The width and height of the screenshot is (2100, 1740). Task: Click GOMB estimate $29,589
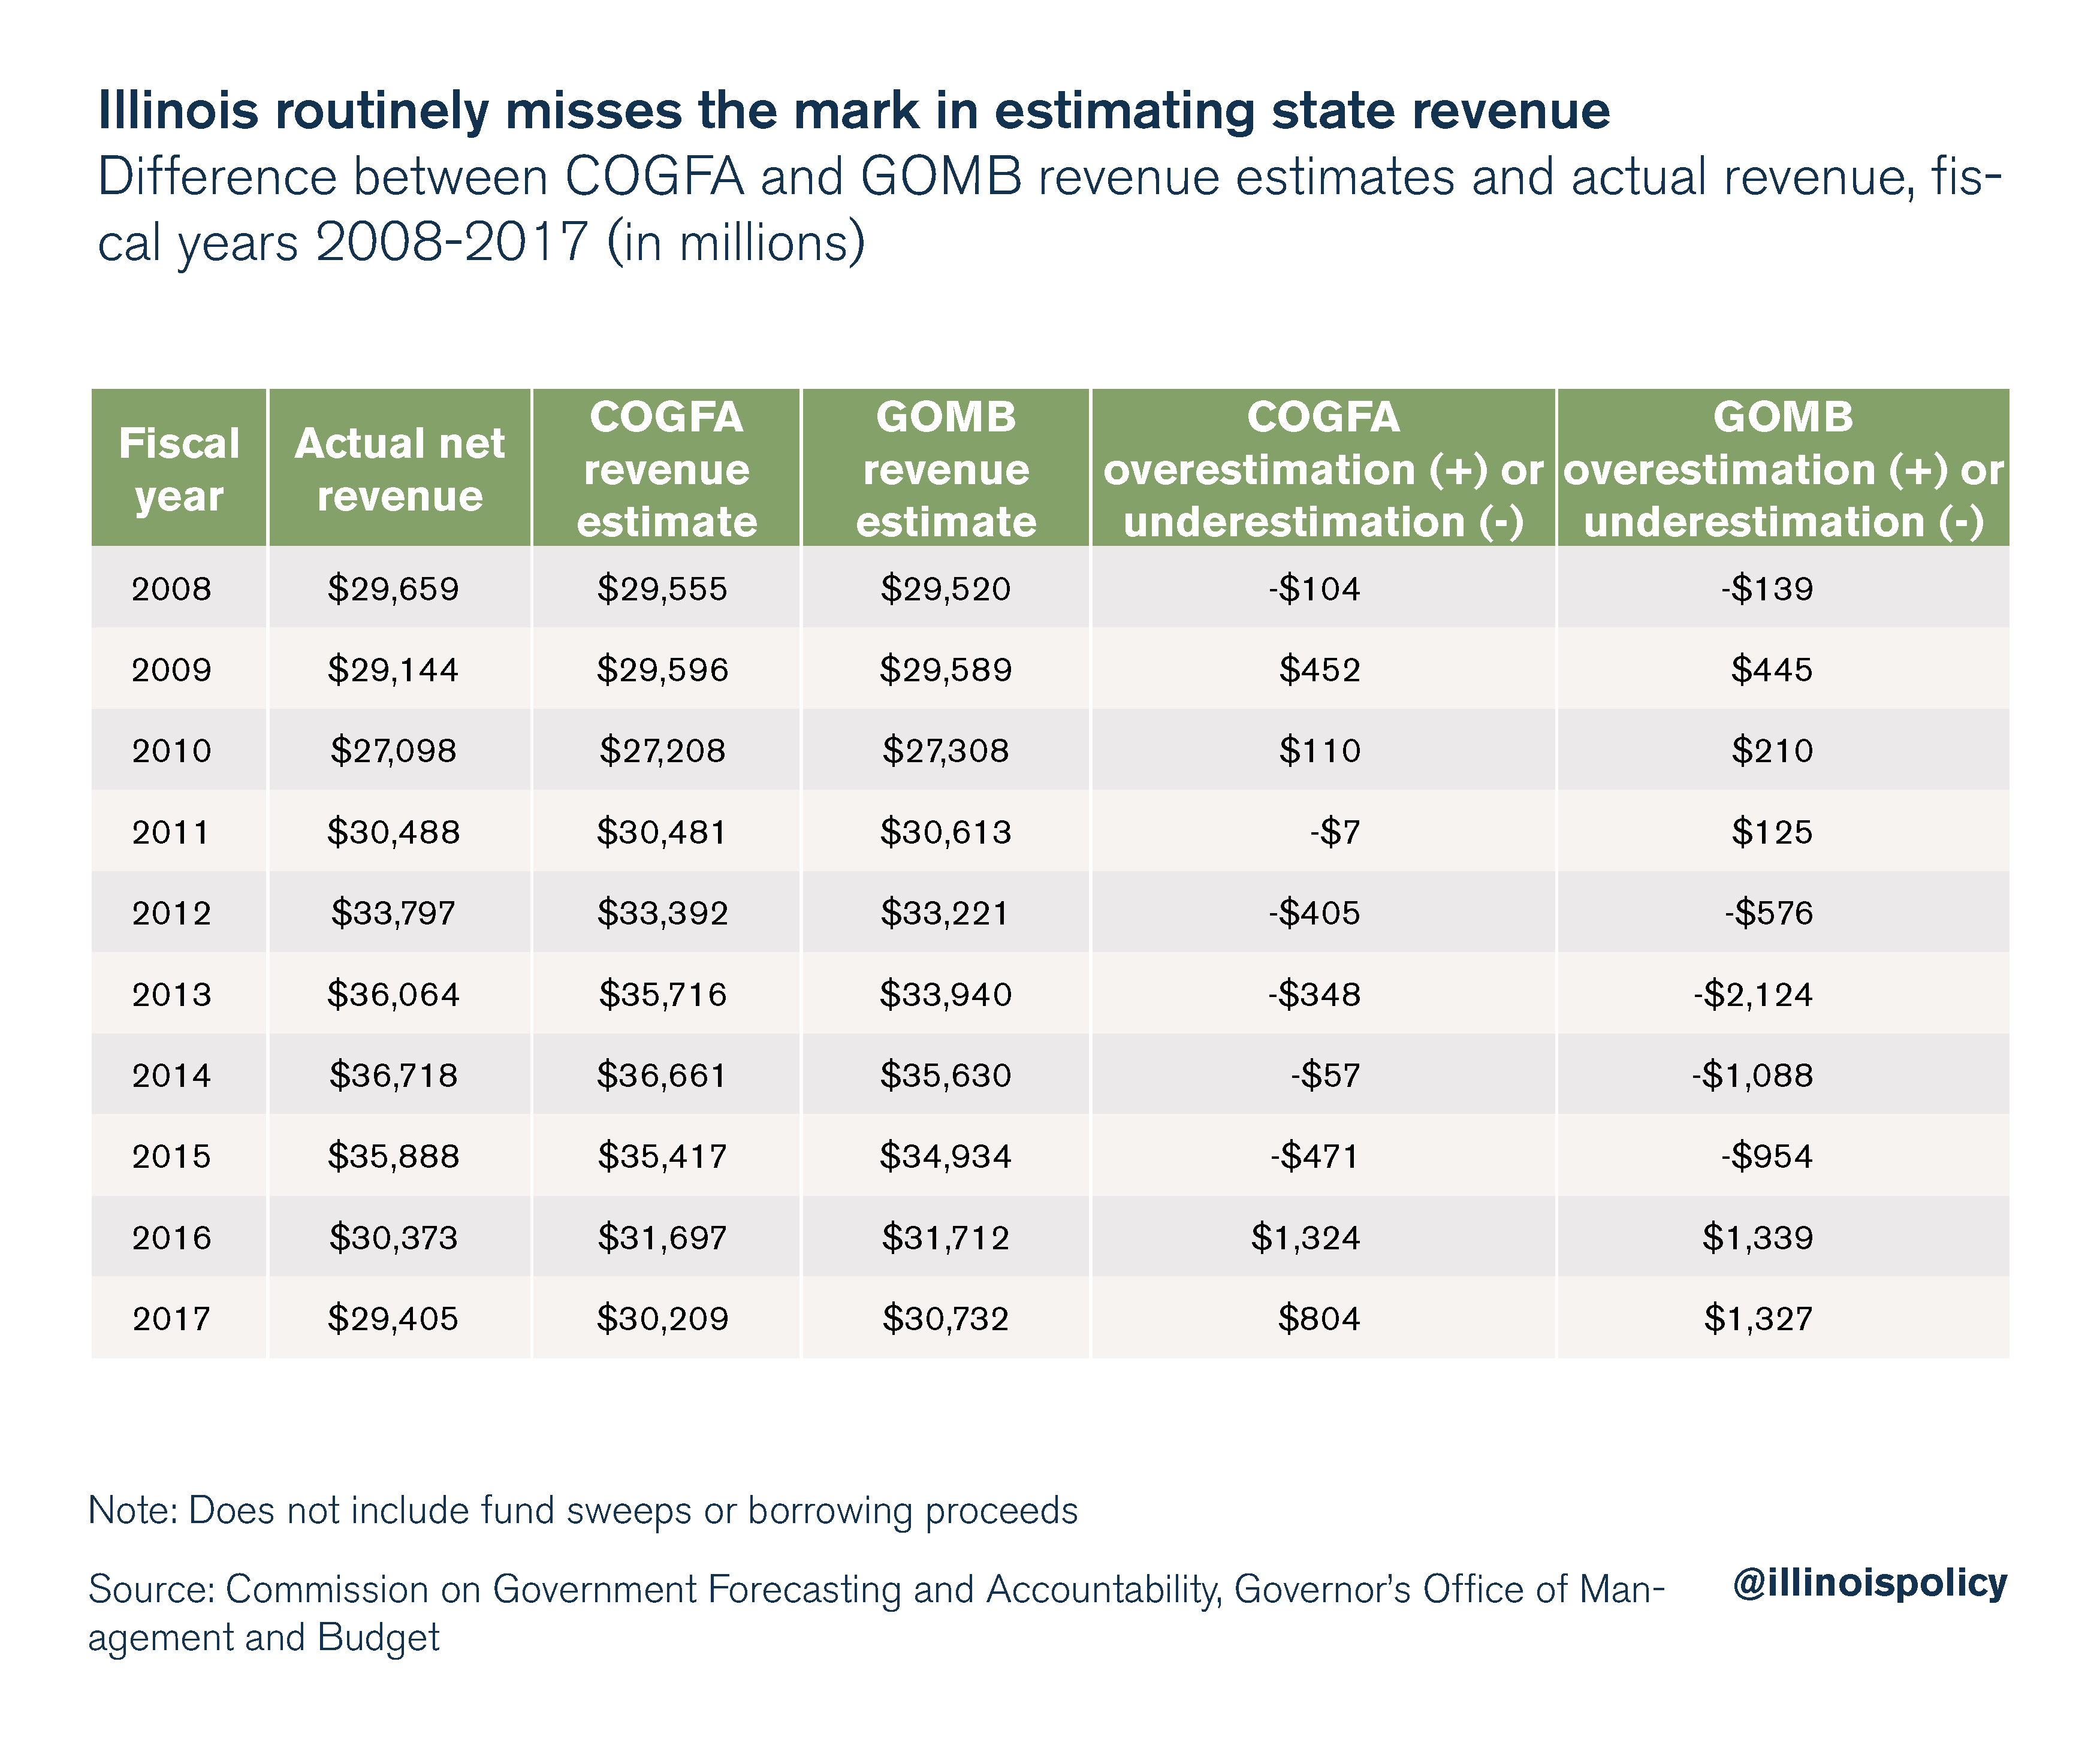pos(945,669)
